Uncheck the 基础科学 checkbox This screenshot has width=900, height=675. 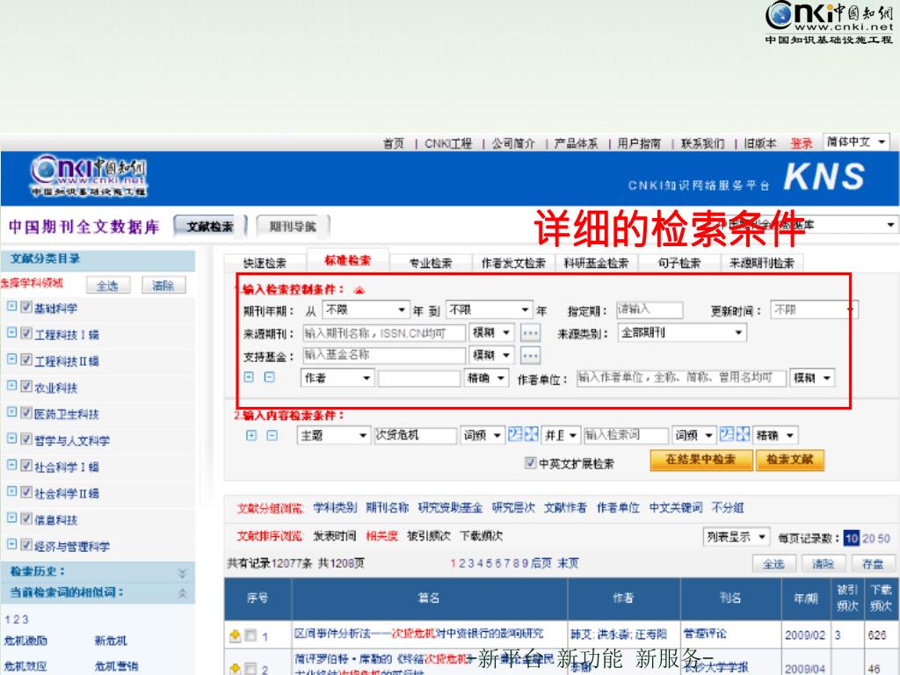click(x=25, y=307)
